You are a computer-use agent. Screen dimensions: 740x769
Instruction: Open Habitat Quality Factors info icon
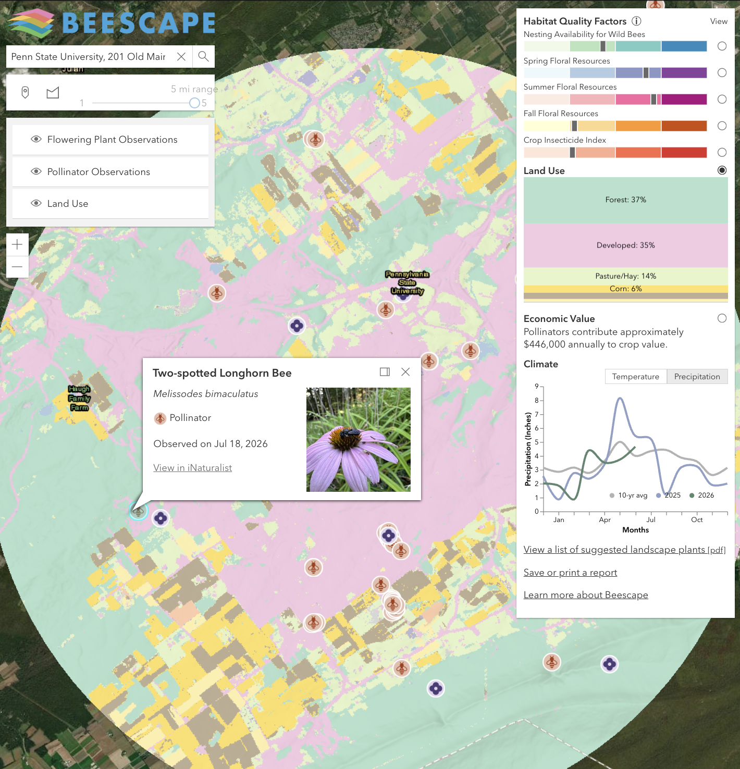click(636, 21)
